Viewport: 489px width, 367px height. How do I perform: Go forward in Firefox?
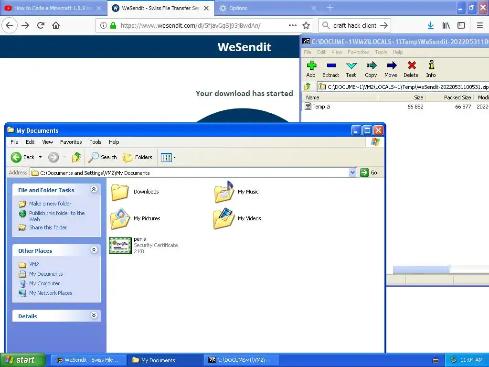pos(25,25)
